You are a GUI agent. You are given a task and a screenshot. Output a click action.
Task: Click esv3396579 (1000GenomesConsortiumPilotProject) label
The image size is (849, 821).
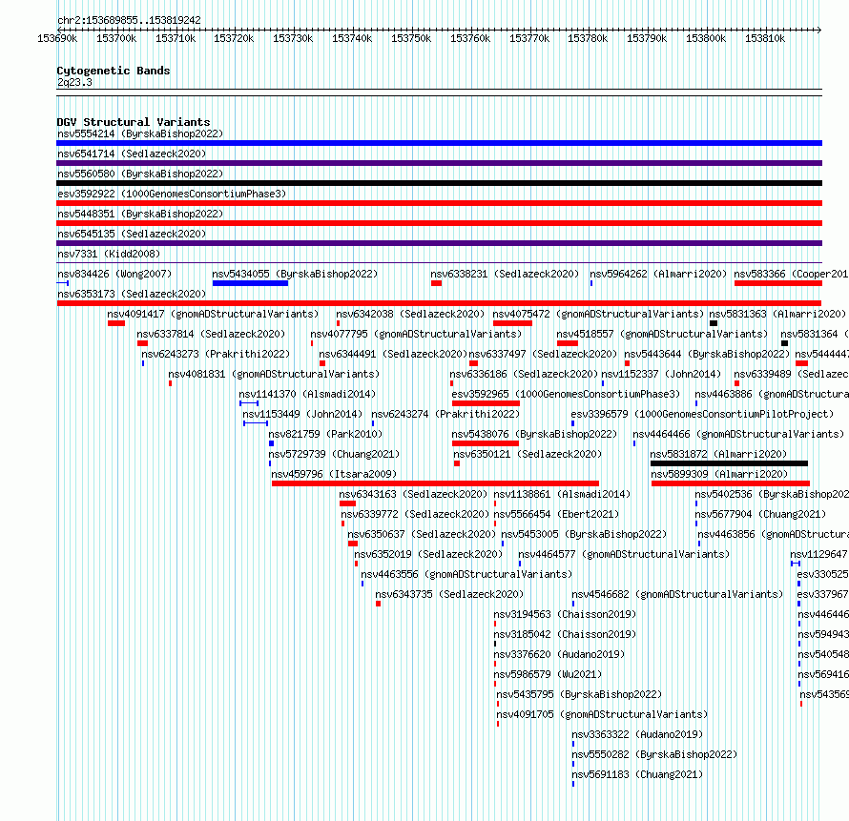click(x=703, y=414)
